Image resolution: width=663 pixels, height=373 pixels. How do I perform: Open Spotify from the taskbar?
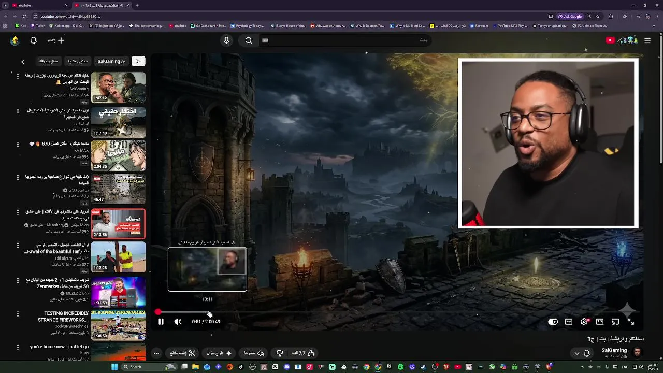pos(400,367)
